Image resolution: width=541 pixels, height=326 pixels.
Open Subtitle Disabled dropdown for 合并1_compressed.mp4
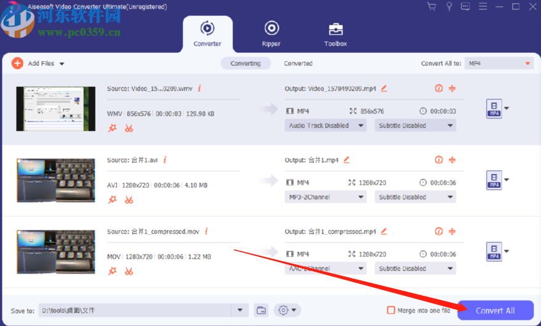tap(415, 268)
